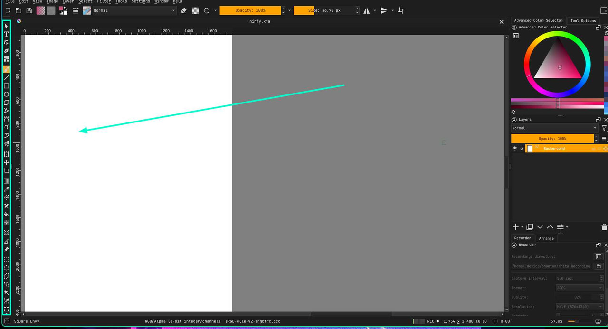Open the recorder Resolution dropdown
The image size is (608, 329).
(579, 307)
